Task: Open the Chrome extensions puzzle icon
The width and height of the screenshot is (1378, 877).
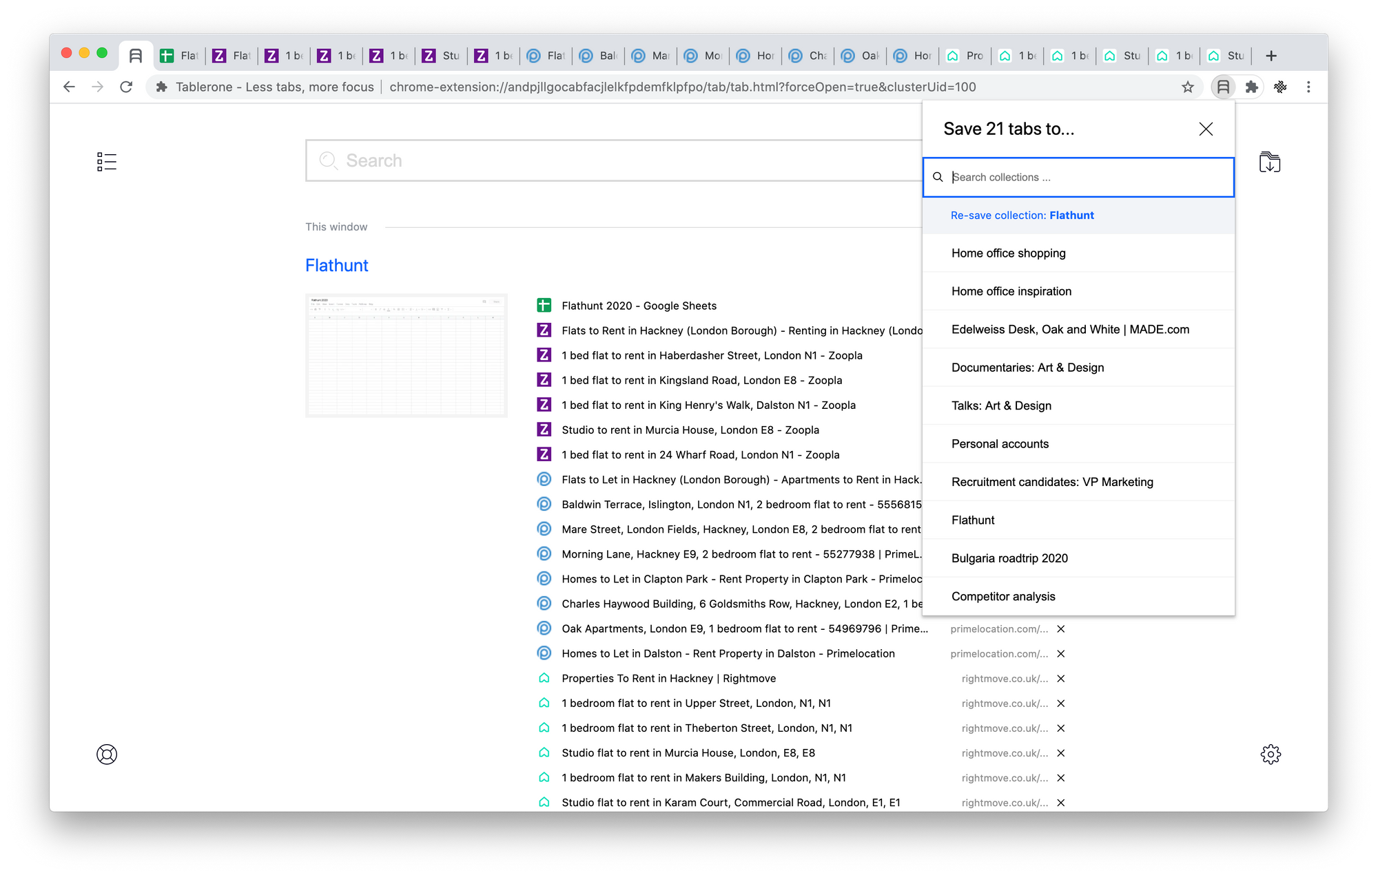Action: click(1252, 87)
